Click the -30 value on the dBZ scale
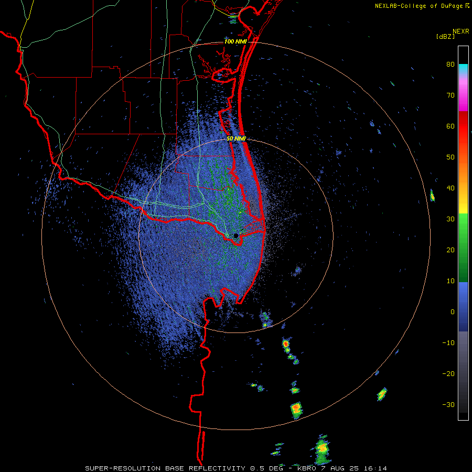The width and height of the screenshot is (472, 472). [448, 405]
